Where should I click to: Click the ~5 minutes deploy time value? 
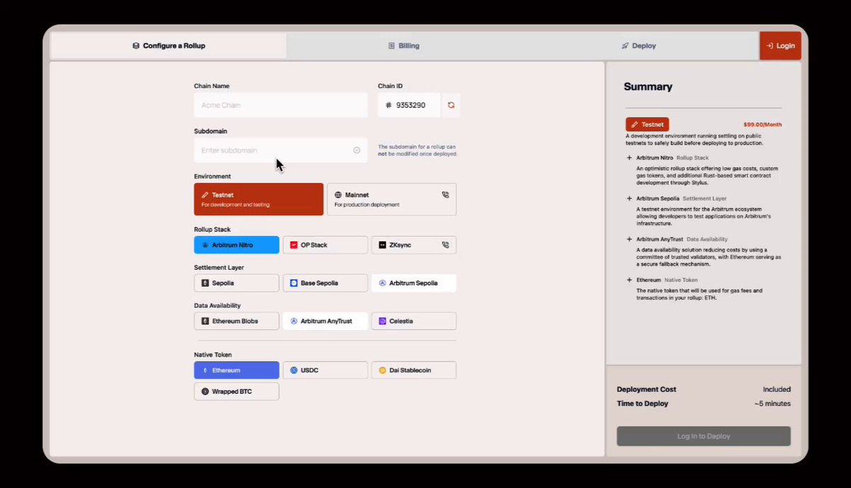pyautogui.click(x=772, y=404)
